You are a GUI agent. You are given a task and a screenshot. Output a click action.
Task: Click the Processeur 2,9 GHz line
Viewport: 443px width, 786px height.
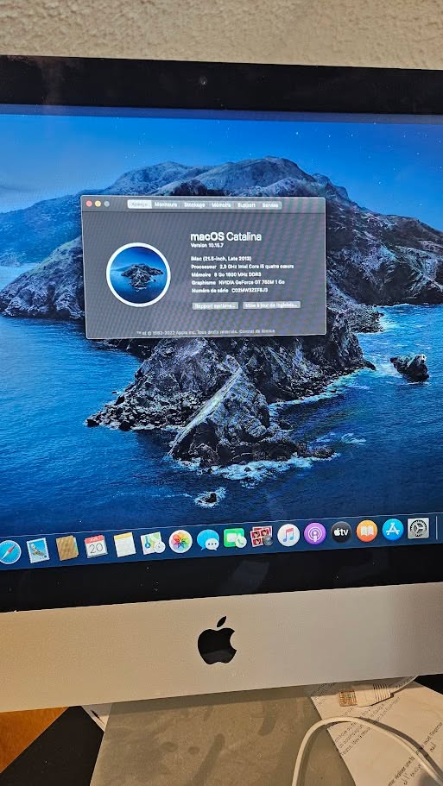pyautogui.click(x=243, y=267)
